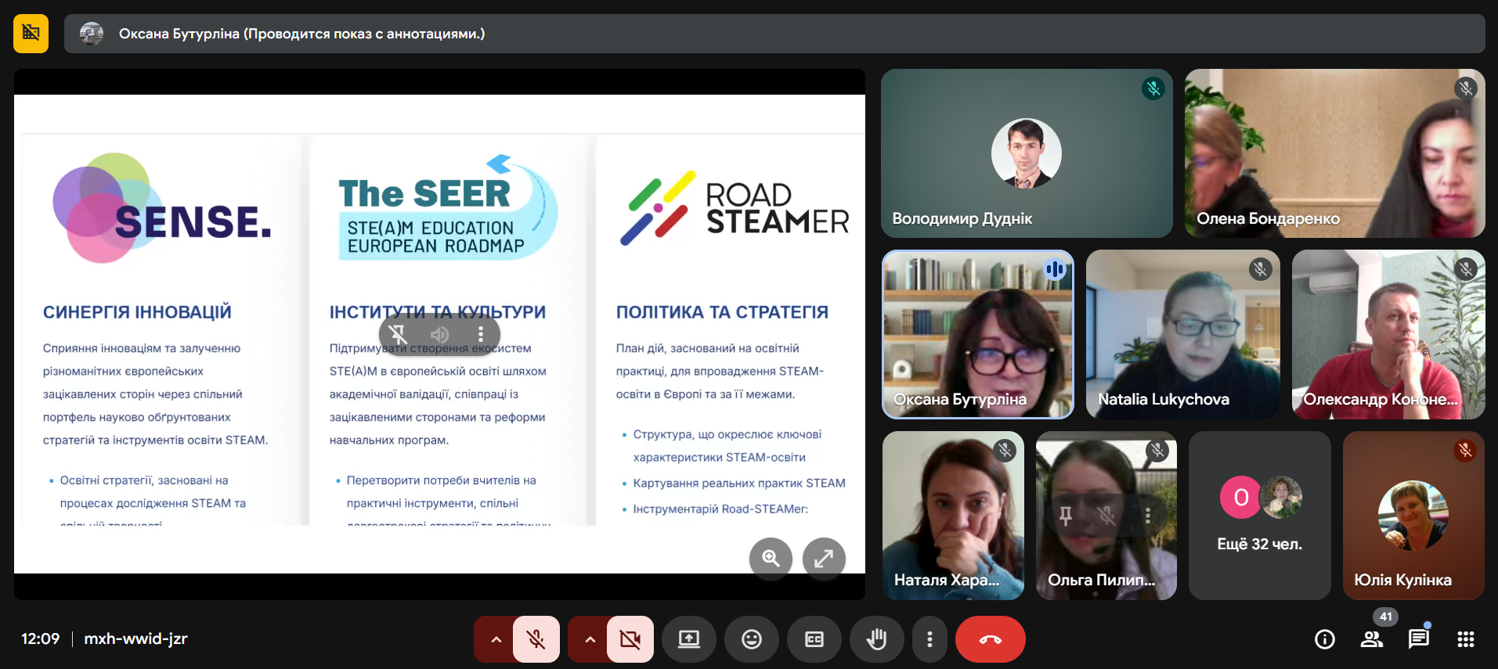Click the 'Ещё 32 чел.' tile
Image resolution: width=1498 pixels, height=669 pixels.
click(1259, 515)
